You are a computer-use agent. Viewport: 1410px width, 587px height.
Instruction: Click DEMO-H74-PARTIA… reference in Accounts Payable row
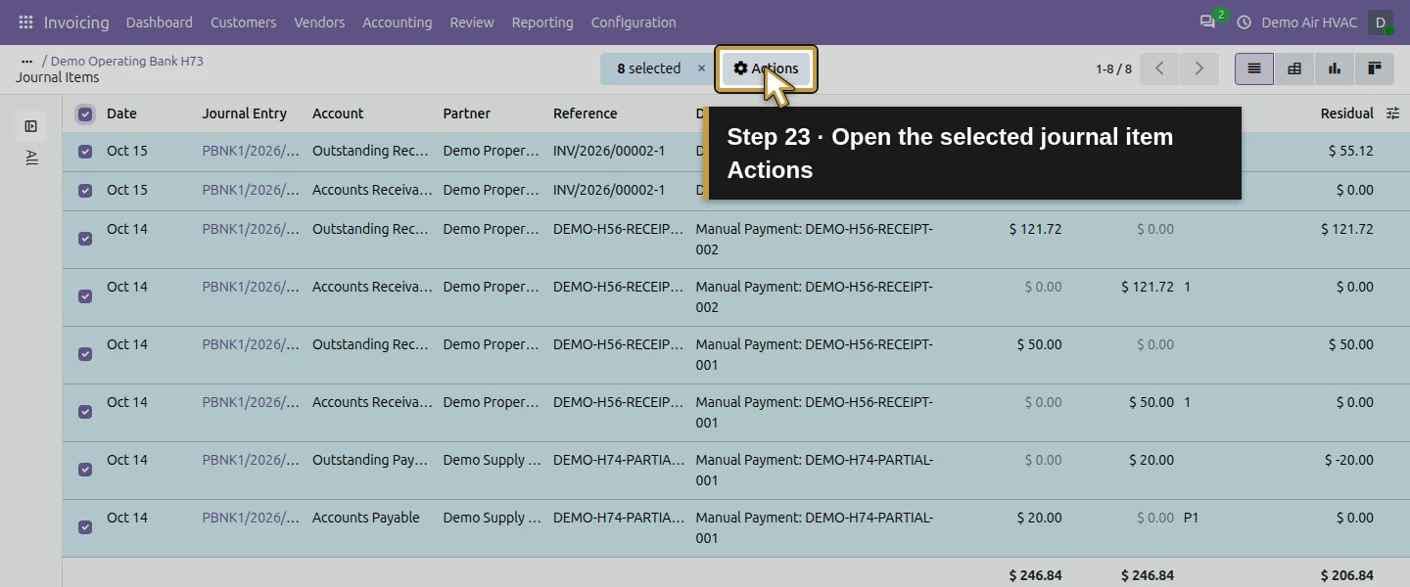[619, 518]
